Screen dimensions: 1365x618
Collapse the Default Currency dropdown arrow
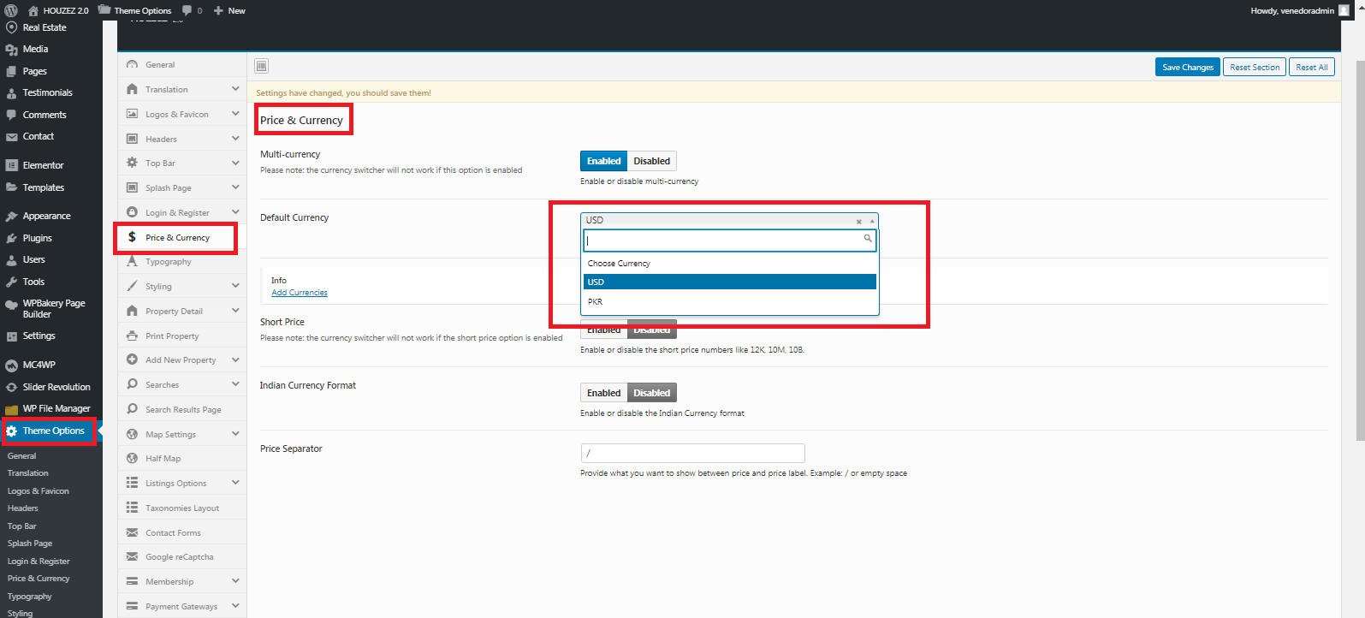pos(872,221)
